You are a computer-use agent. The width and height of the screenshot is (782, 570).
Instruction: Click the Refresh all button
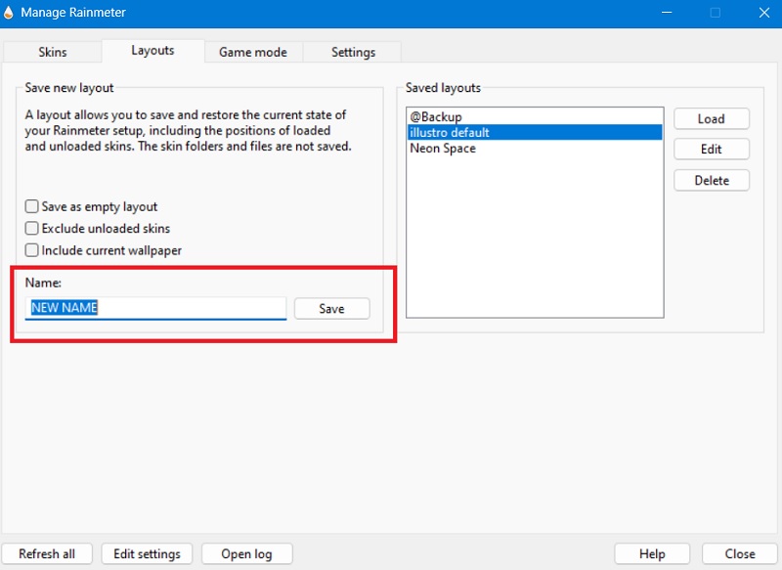pyautogui.click(x=47, y=554)
